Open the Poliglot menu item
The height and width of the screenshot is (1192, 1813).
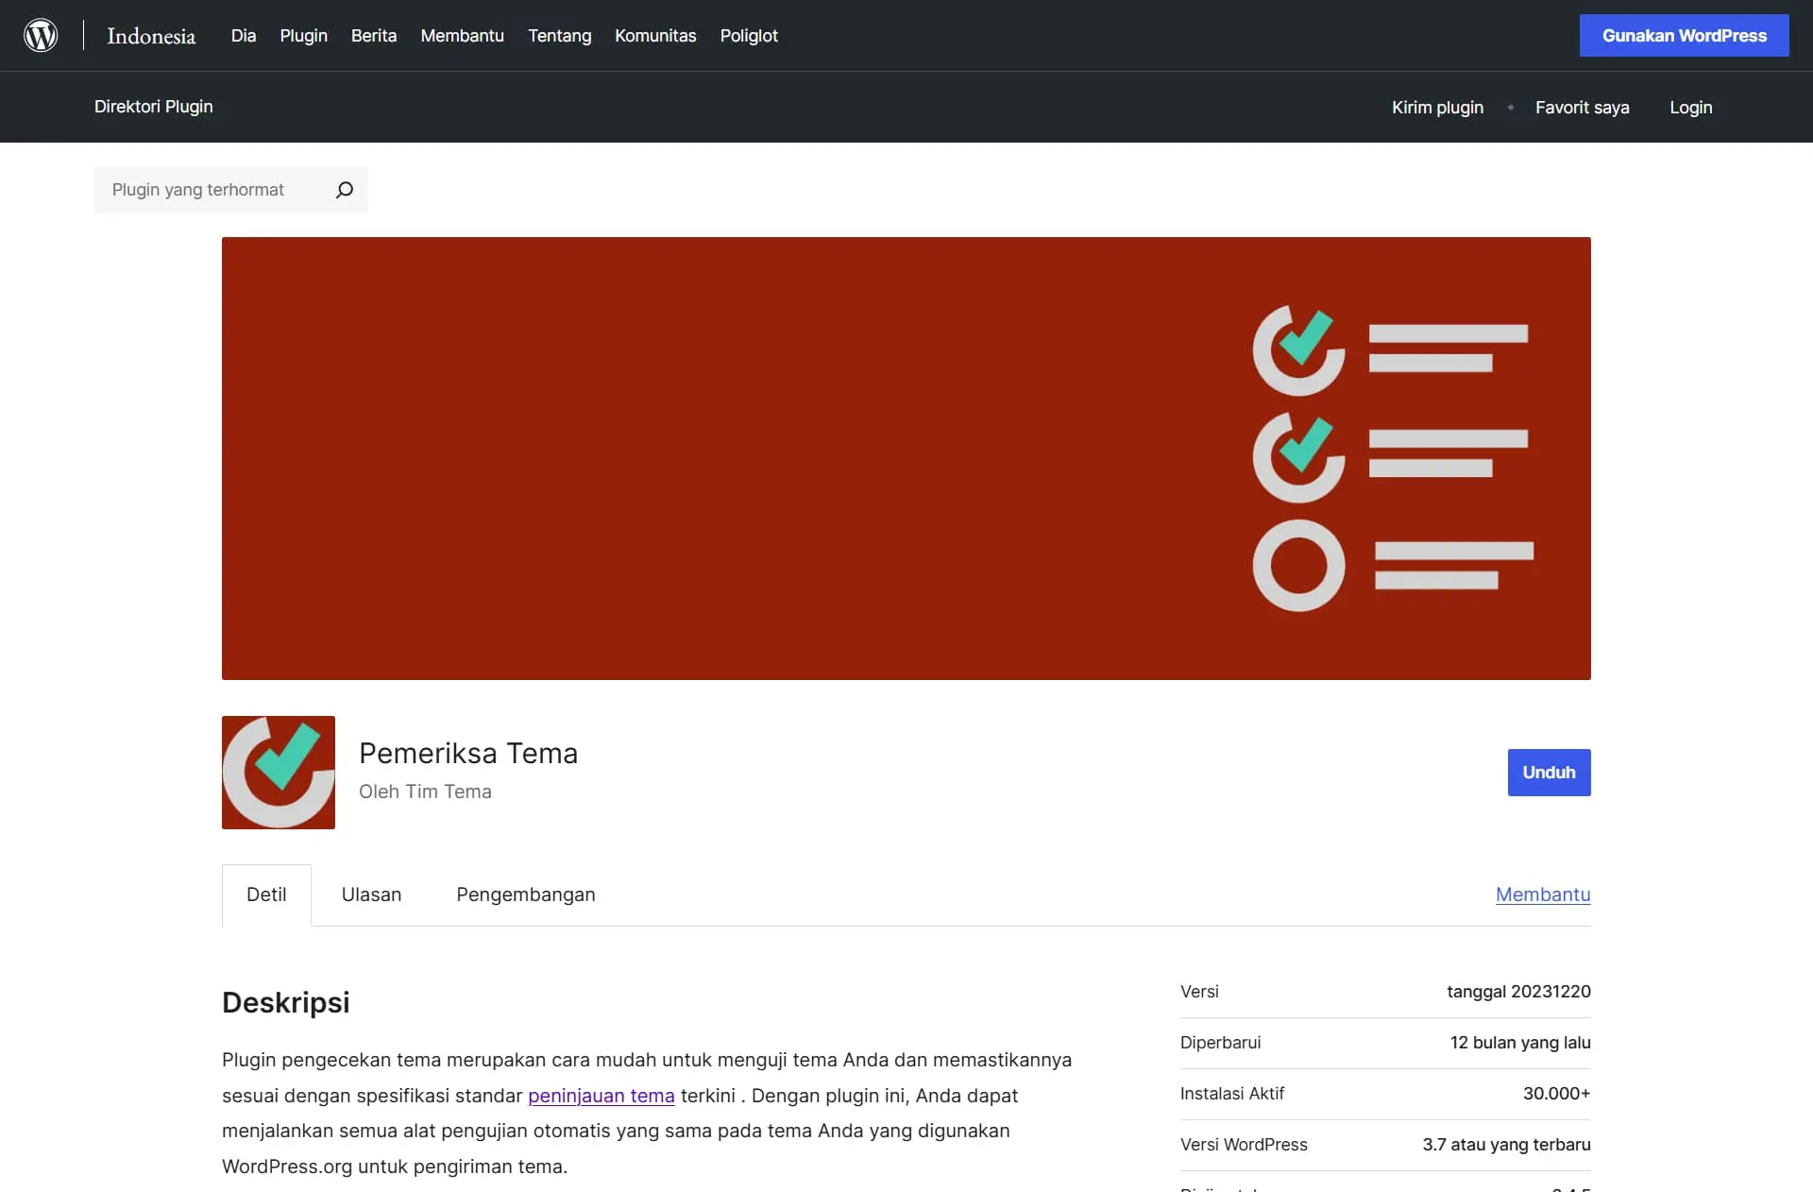click(749, 36)
